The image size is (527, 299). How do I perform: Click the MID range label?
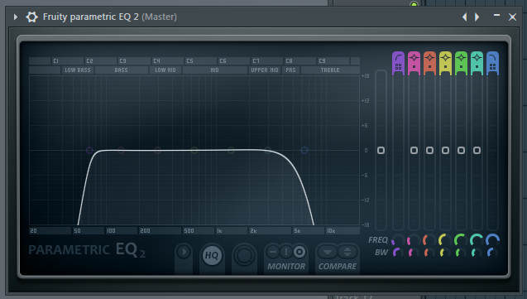215,70
